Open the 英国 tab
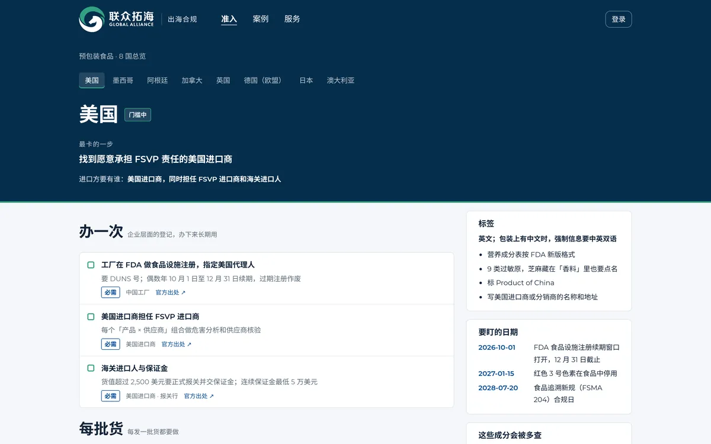 (223, 81)
